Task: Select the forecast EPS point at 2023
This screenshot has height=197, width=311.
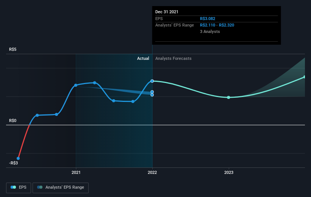Action: [x=228, y=97]
